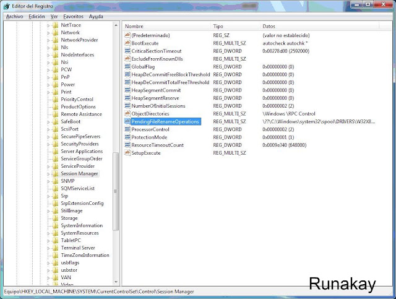Screen dimensions: 396x299
Task: Open the Ayuda menu
Action: (96, 17)
